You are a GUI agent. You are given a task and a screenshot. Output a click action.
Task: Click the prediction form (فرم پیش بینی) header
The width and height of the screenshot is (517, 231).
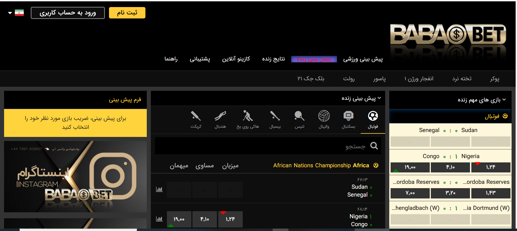tap(75, 100)
